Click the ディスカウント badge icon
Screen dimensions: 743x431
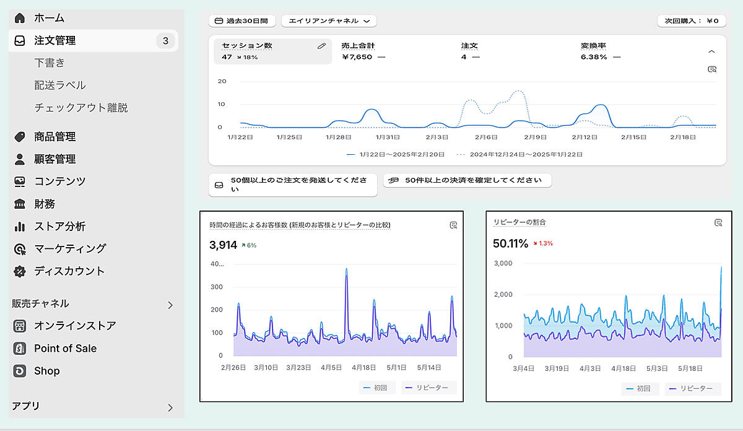20,271
